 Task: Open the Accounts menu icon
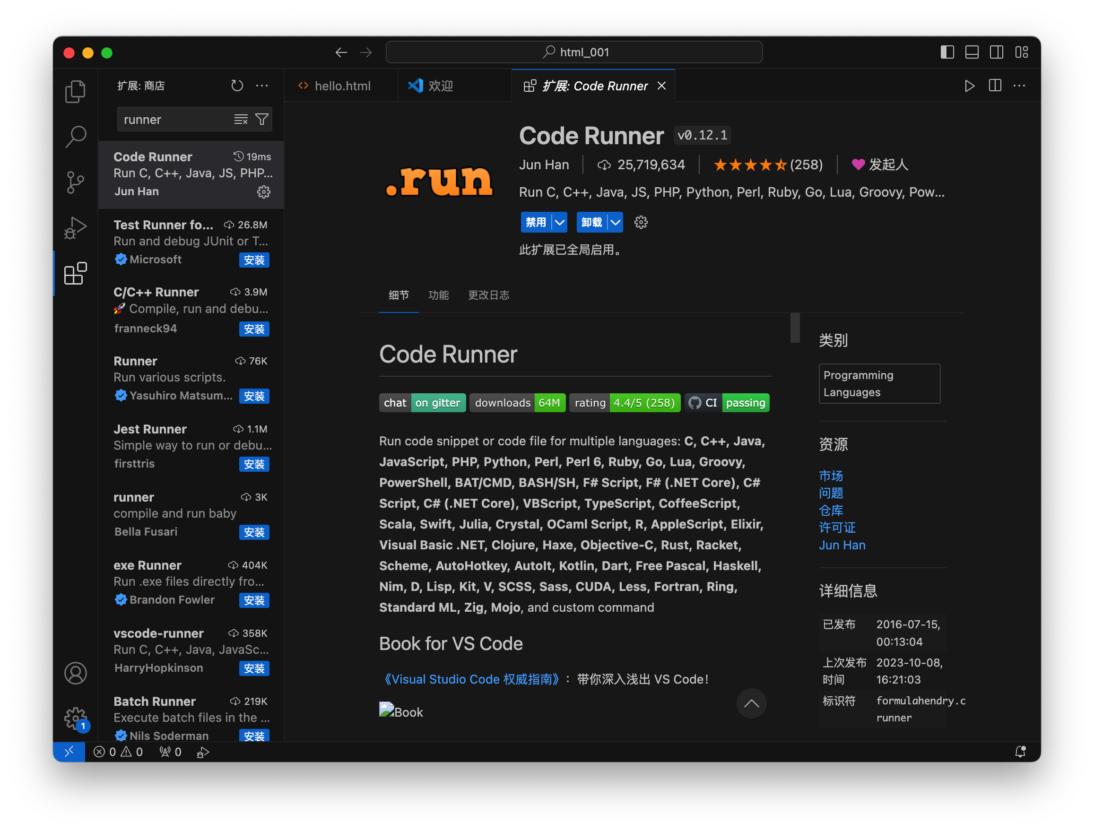tap(75, 673)
